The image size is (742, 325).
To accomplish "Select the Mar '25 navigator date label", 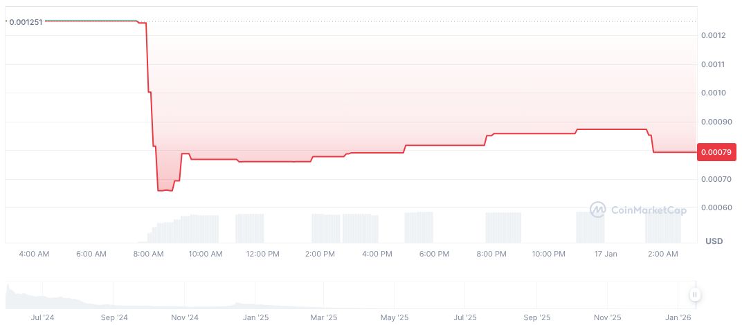I will (x=323, y=318).
